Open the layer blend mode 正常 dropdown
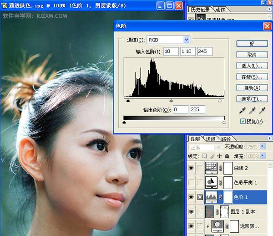The width and height of the screenshot is (273, 236). (x=217, y=148)
